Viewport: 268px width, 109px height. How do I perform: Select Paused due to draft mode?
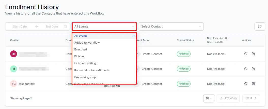coord(104,70)
